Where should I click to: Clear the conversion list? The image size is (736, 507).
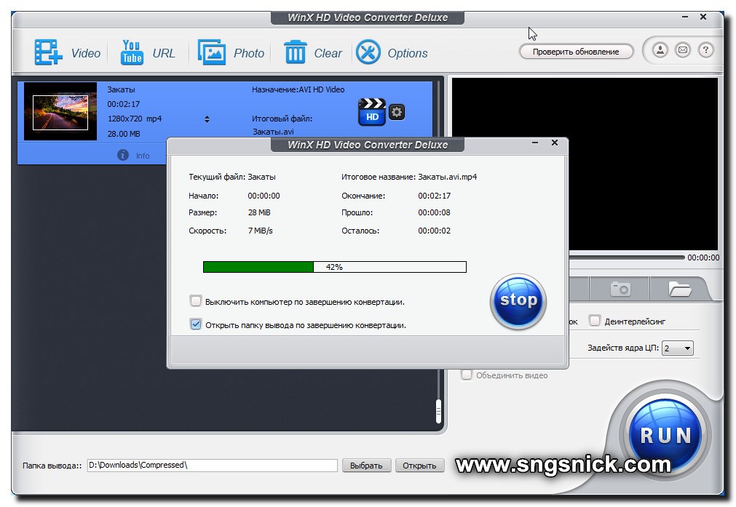tap(312, 52)
